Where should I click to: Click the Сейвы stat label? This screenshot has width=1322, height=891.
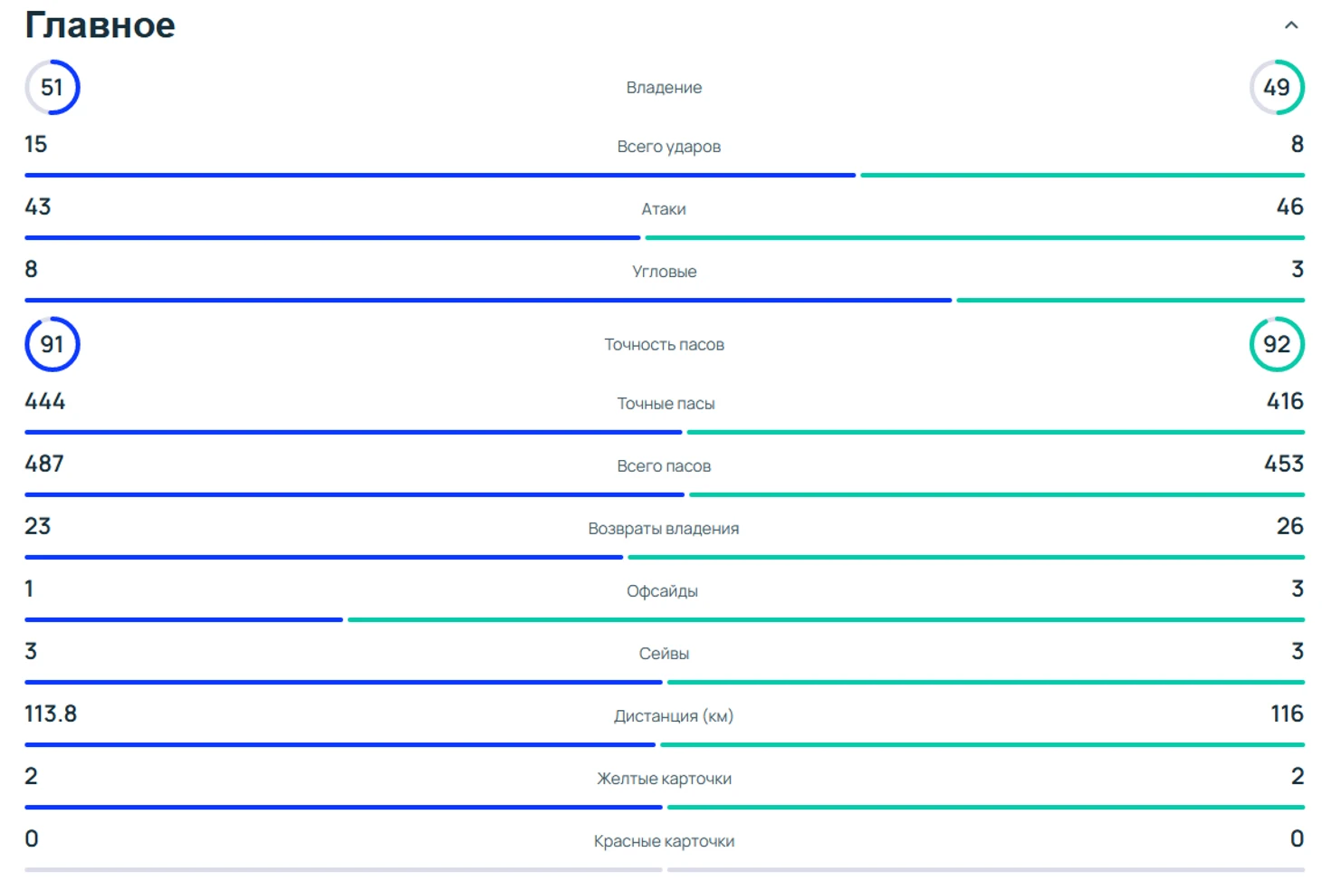(664, 654)
